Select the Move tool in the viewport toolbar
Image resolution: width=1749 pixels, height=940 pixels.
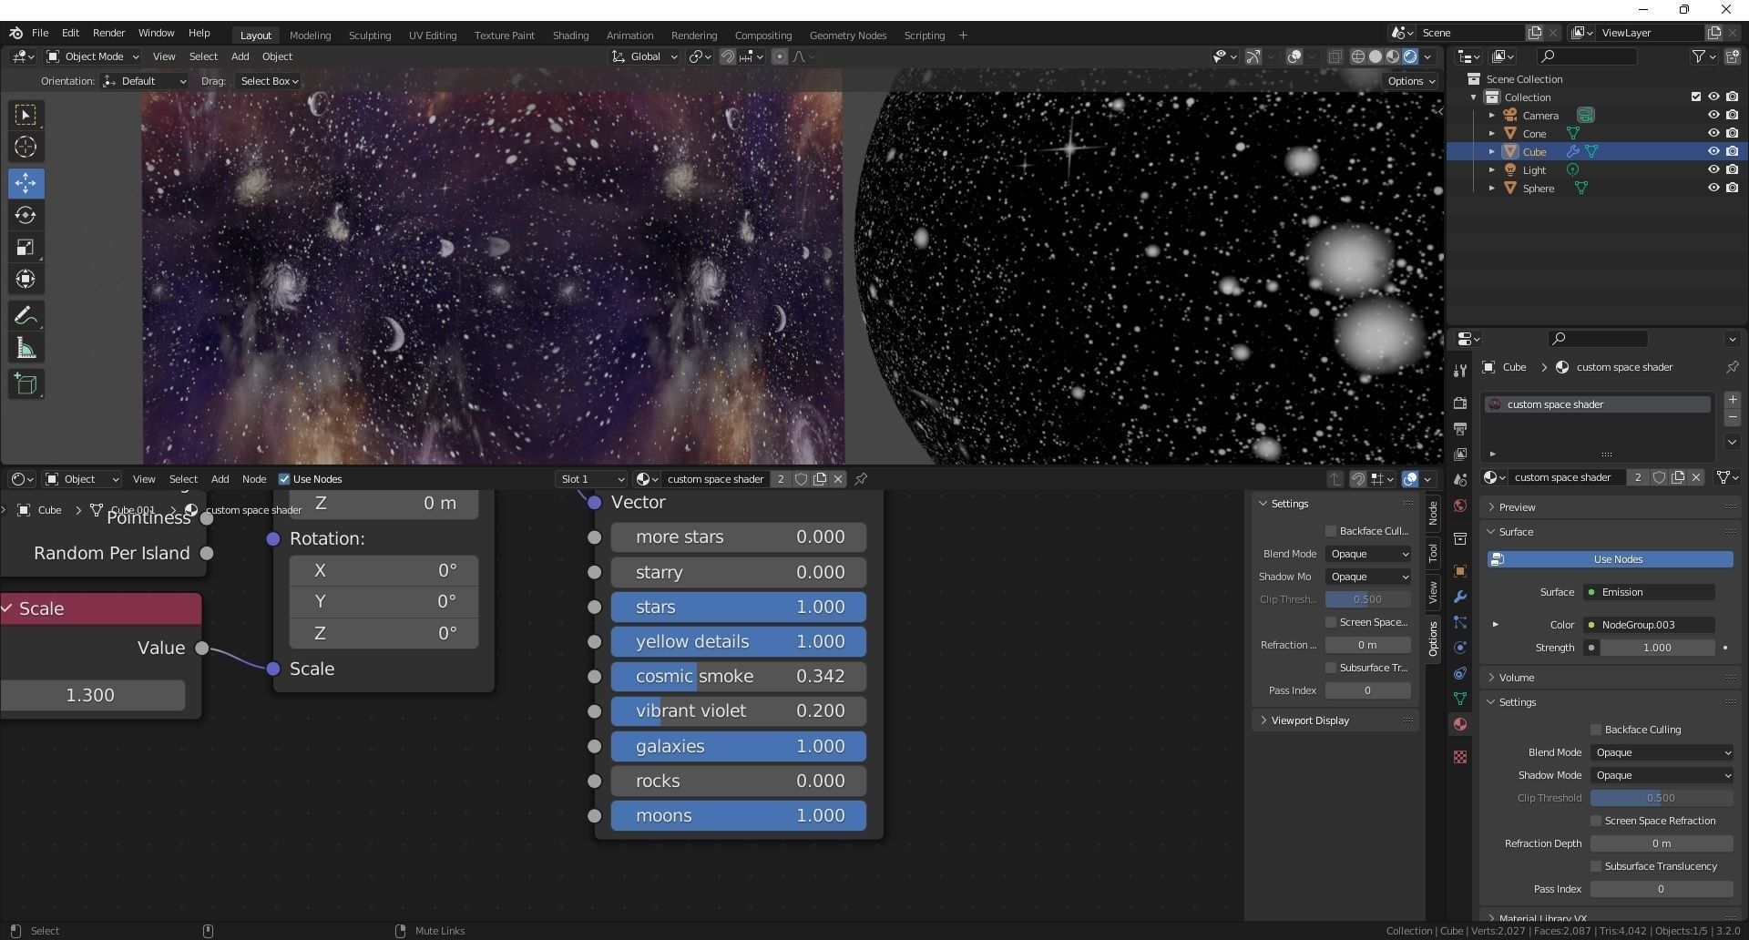click(26, 183)
